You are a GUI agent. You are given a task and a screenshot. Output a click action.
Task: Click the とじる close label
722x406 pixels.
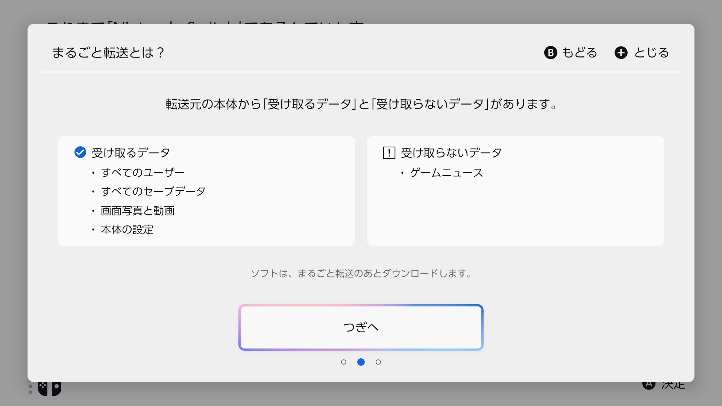point(652,53)
